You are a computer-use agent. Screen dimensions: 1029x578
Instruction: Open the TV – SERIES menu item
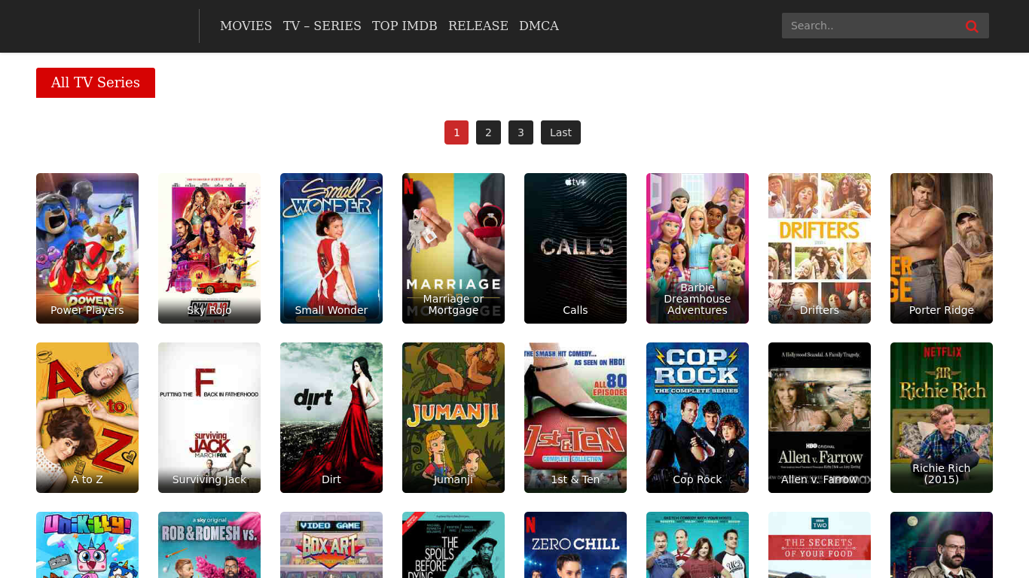tap(322, 26)
